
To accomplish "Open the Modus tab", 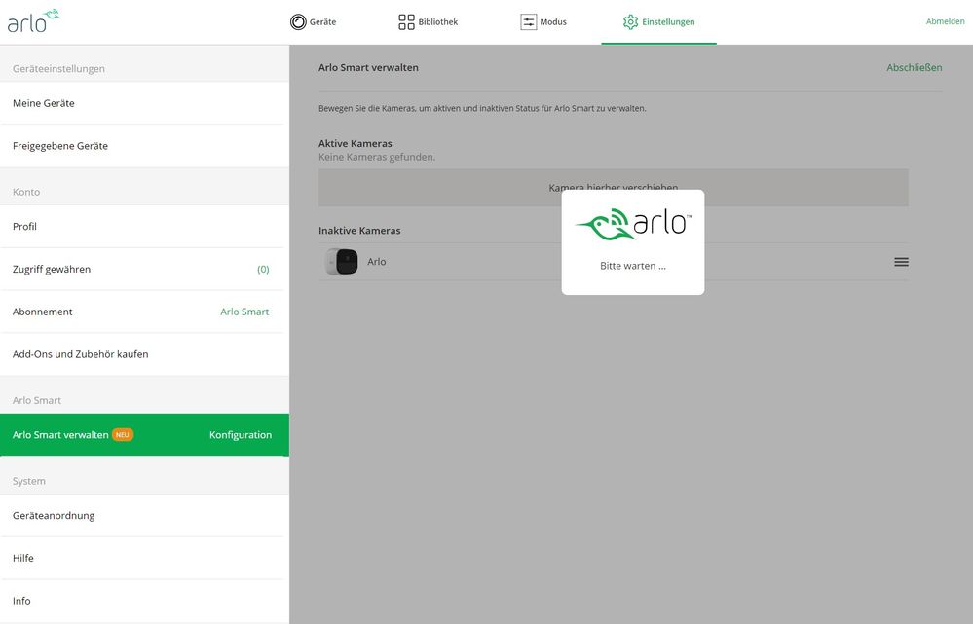I will 543,21.
